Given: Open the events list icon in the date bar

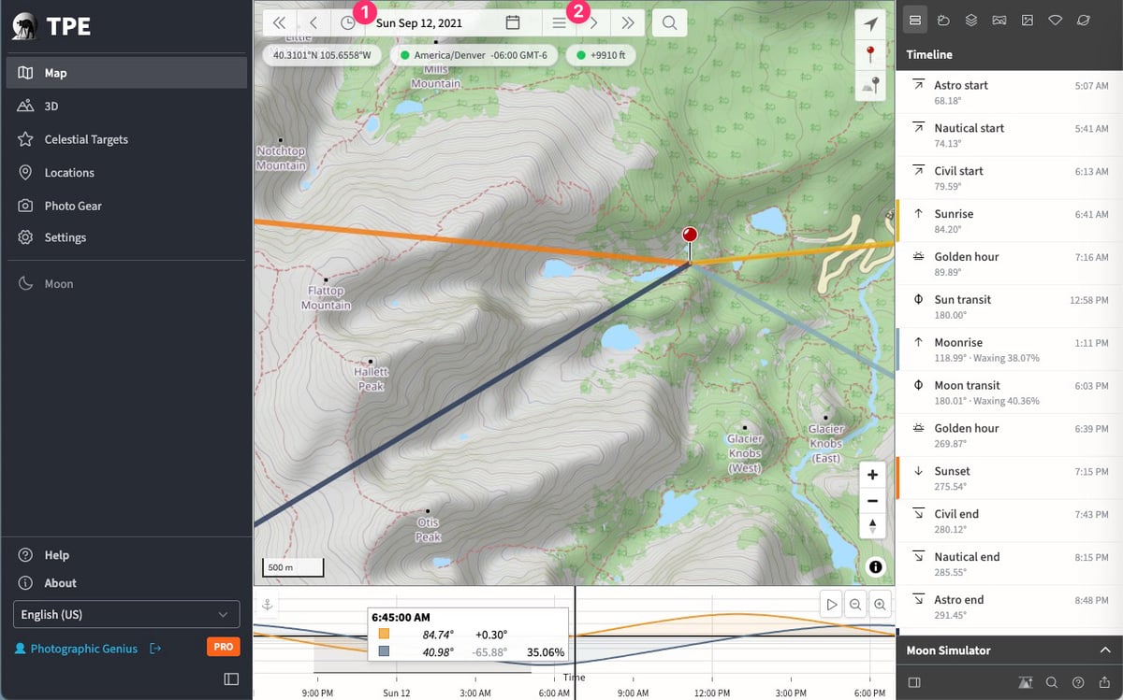Looking at the screenshot, I should point(559,22).
